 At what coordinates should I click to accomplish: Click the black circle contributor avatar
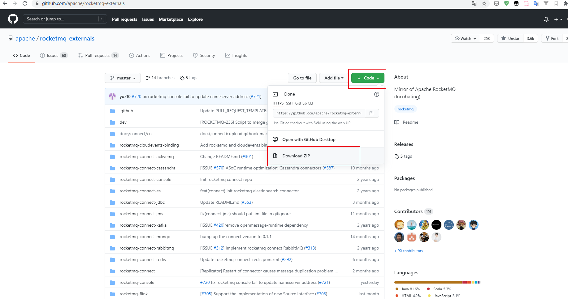point(436,224)
